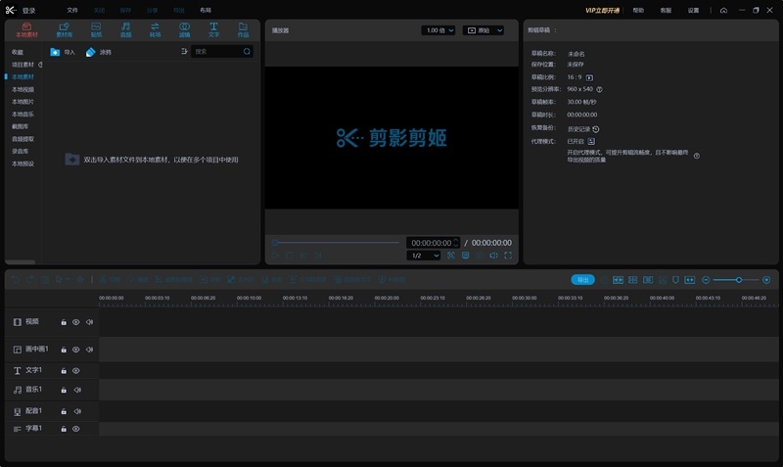This screenshot has width=783, height=467.
Task: Focus the 搜索 search field
Action: point(222,52)
